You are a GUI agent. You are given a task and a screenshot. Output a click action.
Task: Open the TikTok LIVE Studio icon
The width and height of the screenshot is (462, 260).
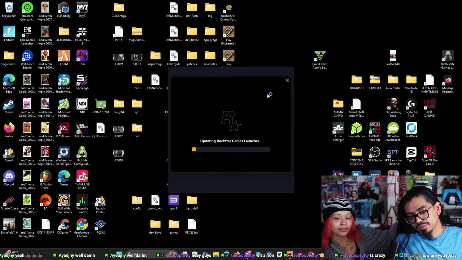point(82,180)
